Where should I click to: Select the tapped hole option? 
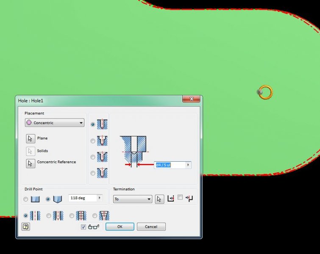point(72,215)
